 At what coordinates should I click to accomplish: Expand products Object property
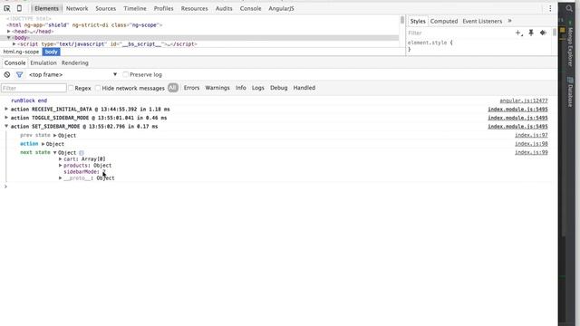pos(61,165)
